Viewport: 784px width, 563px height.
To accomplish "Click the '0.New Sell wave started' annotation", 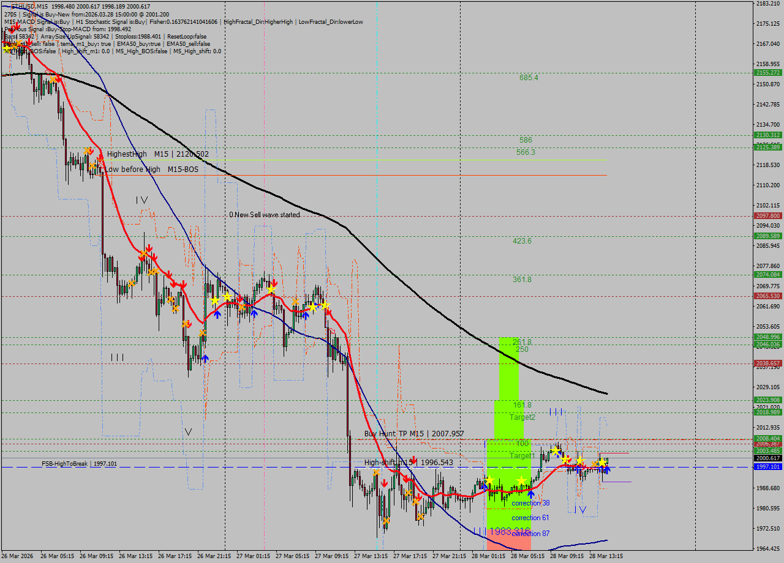I will [265, 215].
